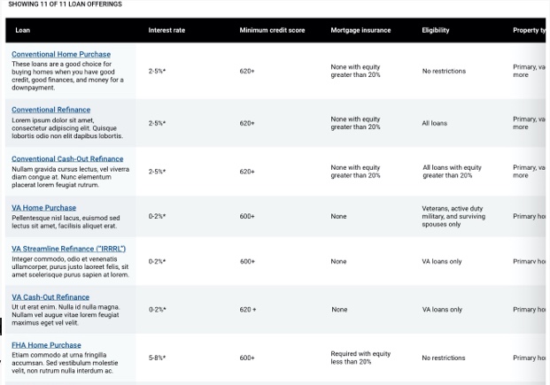The width and height of the screenshot is (550, 385).
Task: Open VA Streamline Refinance ("IRRRL") link
Action: 68,249
